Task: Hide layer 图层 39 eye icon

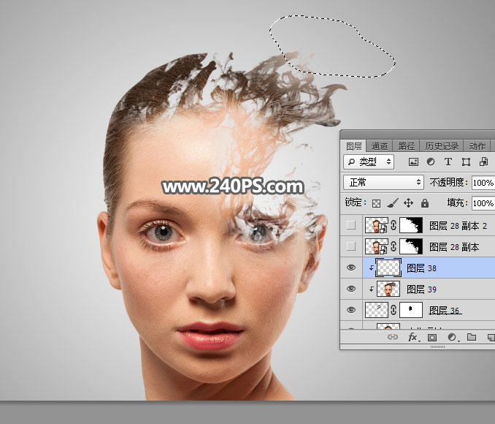Action: click(x=351, y=289)
